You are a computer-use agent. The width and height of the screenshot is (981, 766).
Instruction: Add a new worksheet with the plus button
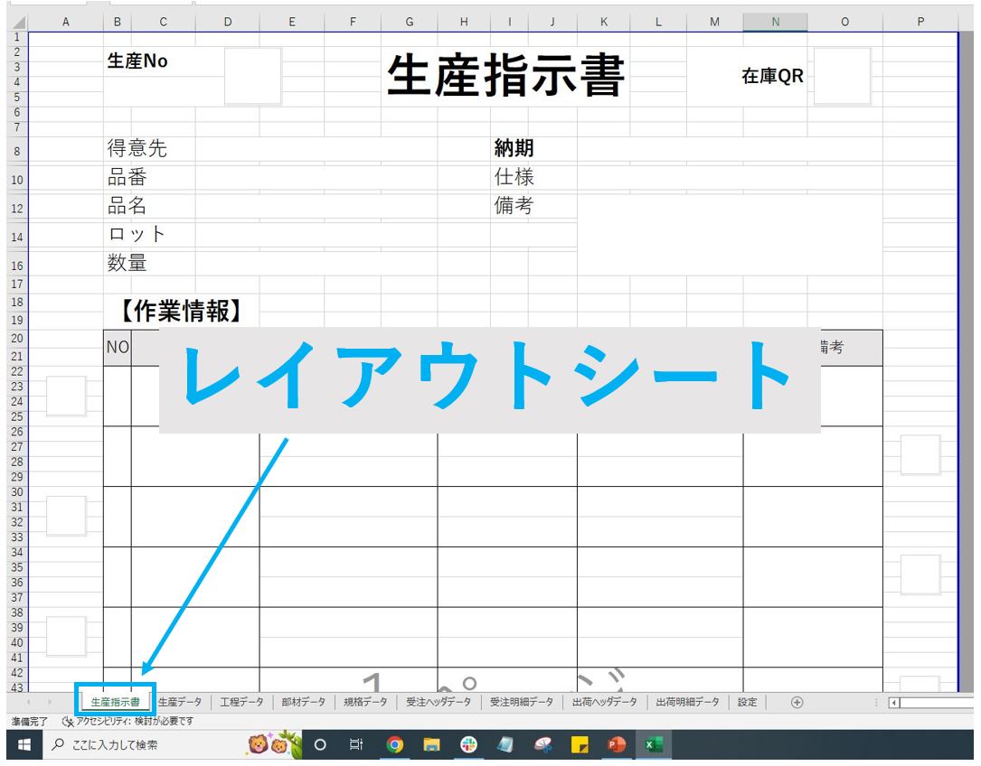click(797, 700)
